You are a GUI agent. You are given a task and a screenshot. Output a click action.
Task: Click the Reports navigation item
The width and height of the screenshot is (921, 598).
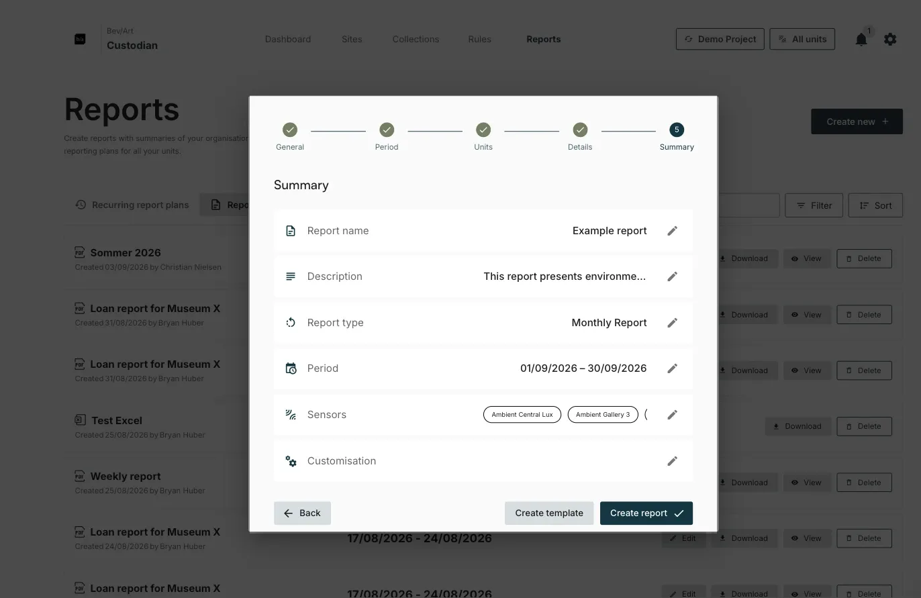(x=544, y=39)
